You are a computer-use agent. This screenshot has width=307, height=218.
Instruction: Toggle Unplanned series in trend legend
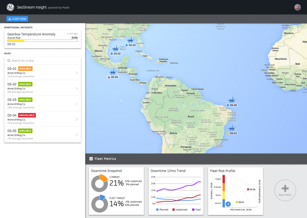click(180, 210)
